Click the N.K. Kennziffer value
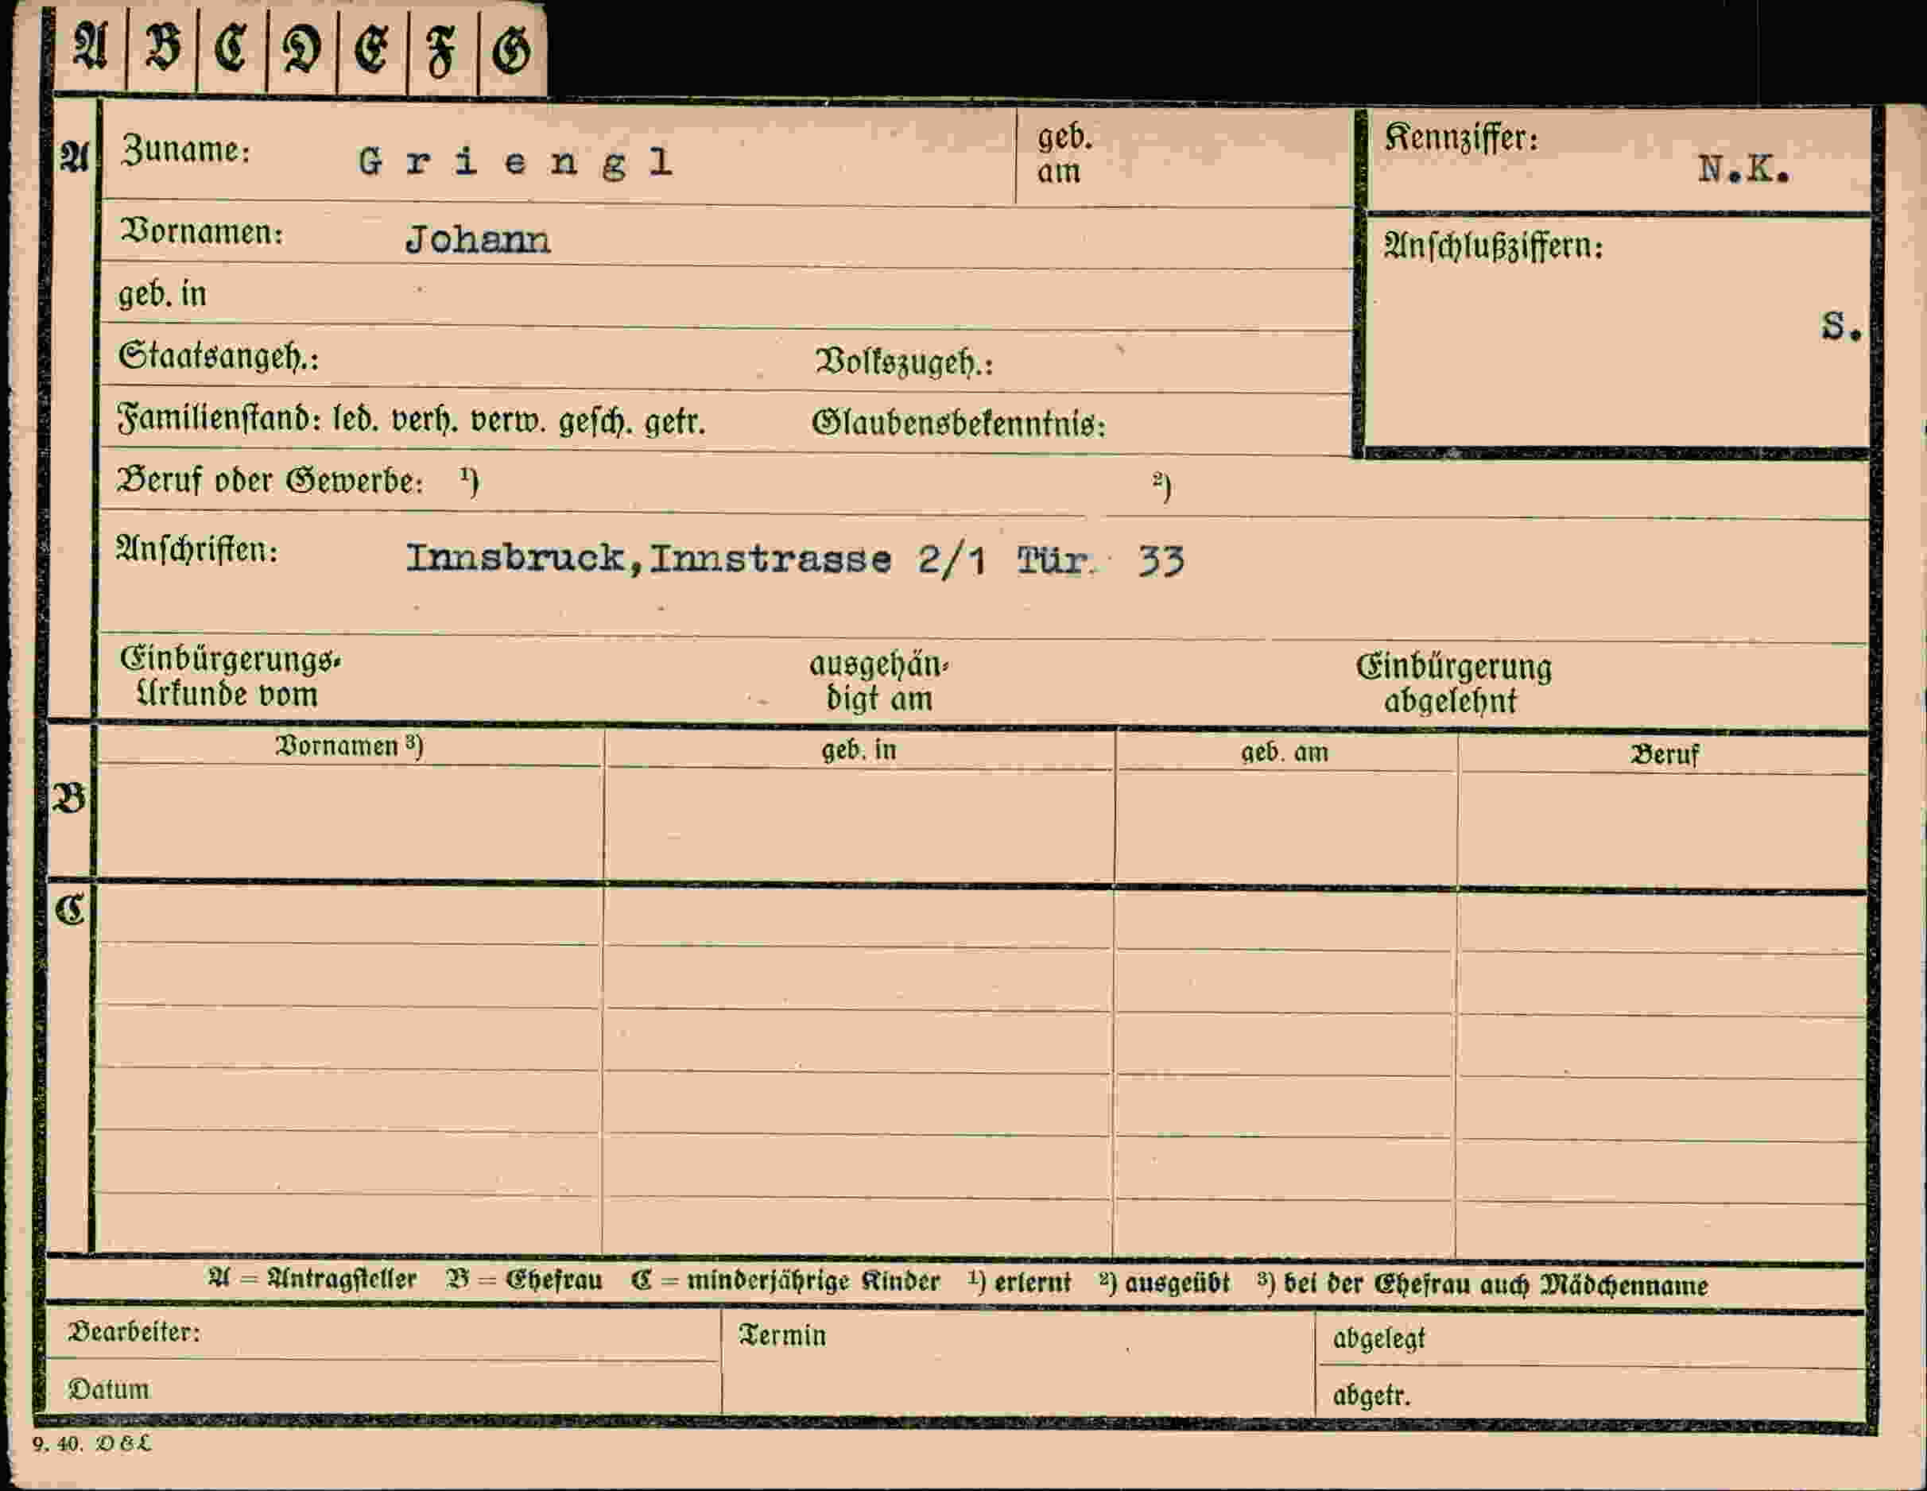 pyautogui.click(x=1743, y=168)
